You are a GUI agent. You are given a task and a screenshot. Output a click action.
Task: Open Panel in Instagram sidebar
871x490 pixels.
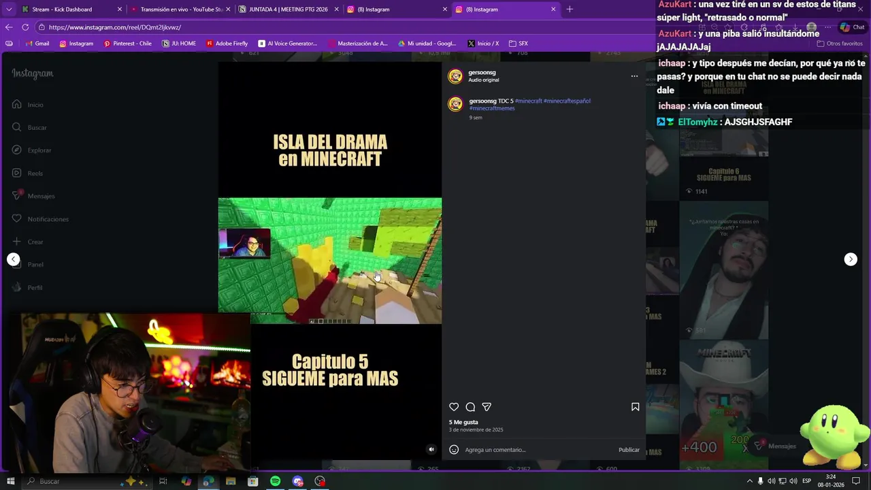point(27,265)
